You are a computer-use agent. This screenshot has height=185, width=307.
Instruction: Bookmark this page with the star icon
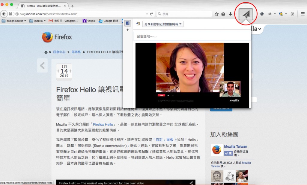[216, 14]
